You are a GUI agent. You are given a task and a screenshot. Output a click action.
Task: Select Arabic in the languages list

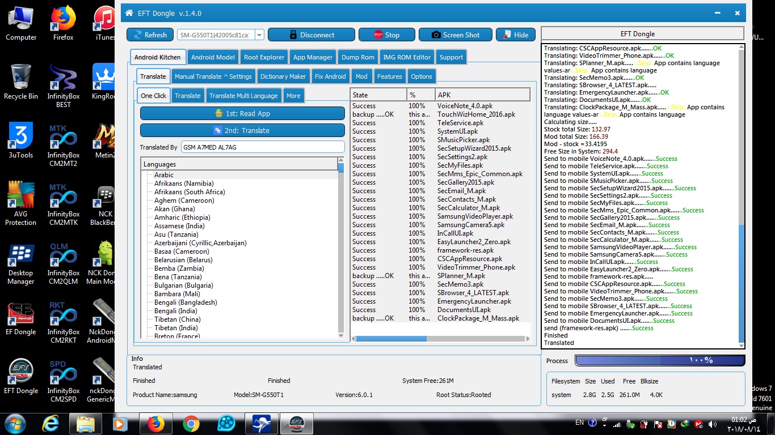click(x=164, y=175)
